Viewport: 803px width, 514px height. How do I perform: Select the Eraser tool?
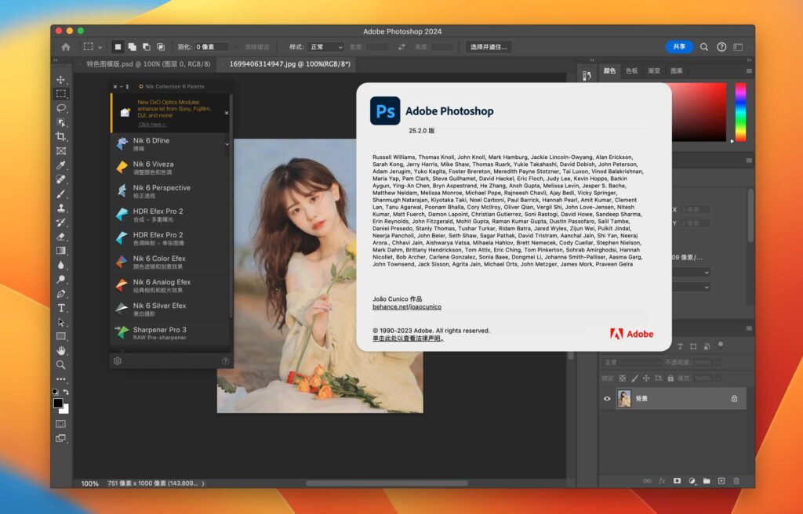click(x=61, y=237)
